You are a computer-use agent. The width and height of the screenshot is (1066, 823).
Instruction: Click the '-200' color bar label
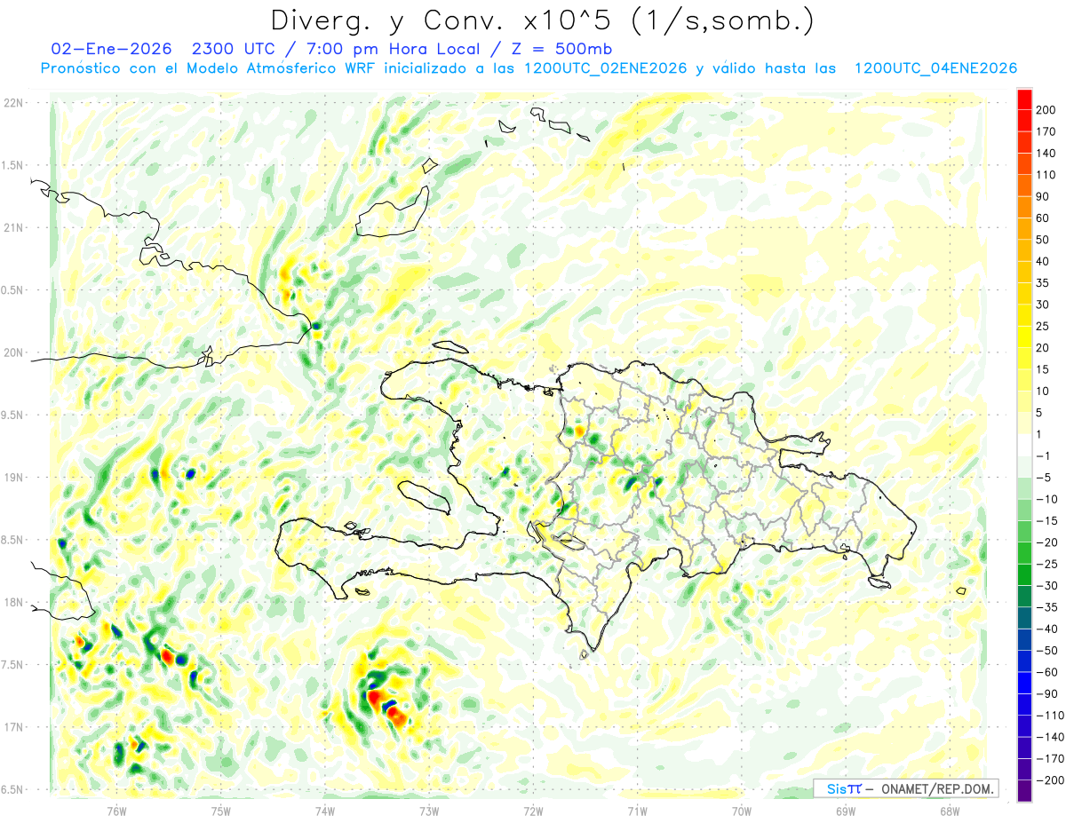pos(1050,780)
